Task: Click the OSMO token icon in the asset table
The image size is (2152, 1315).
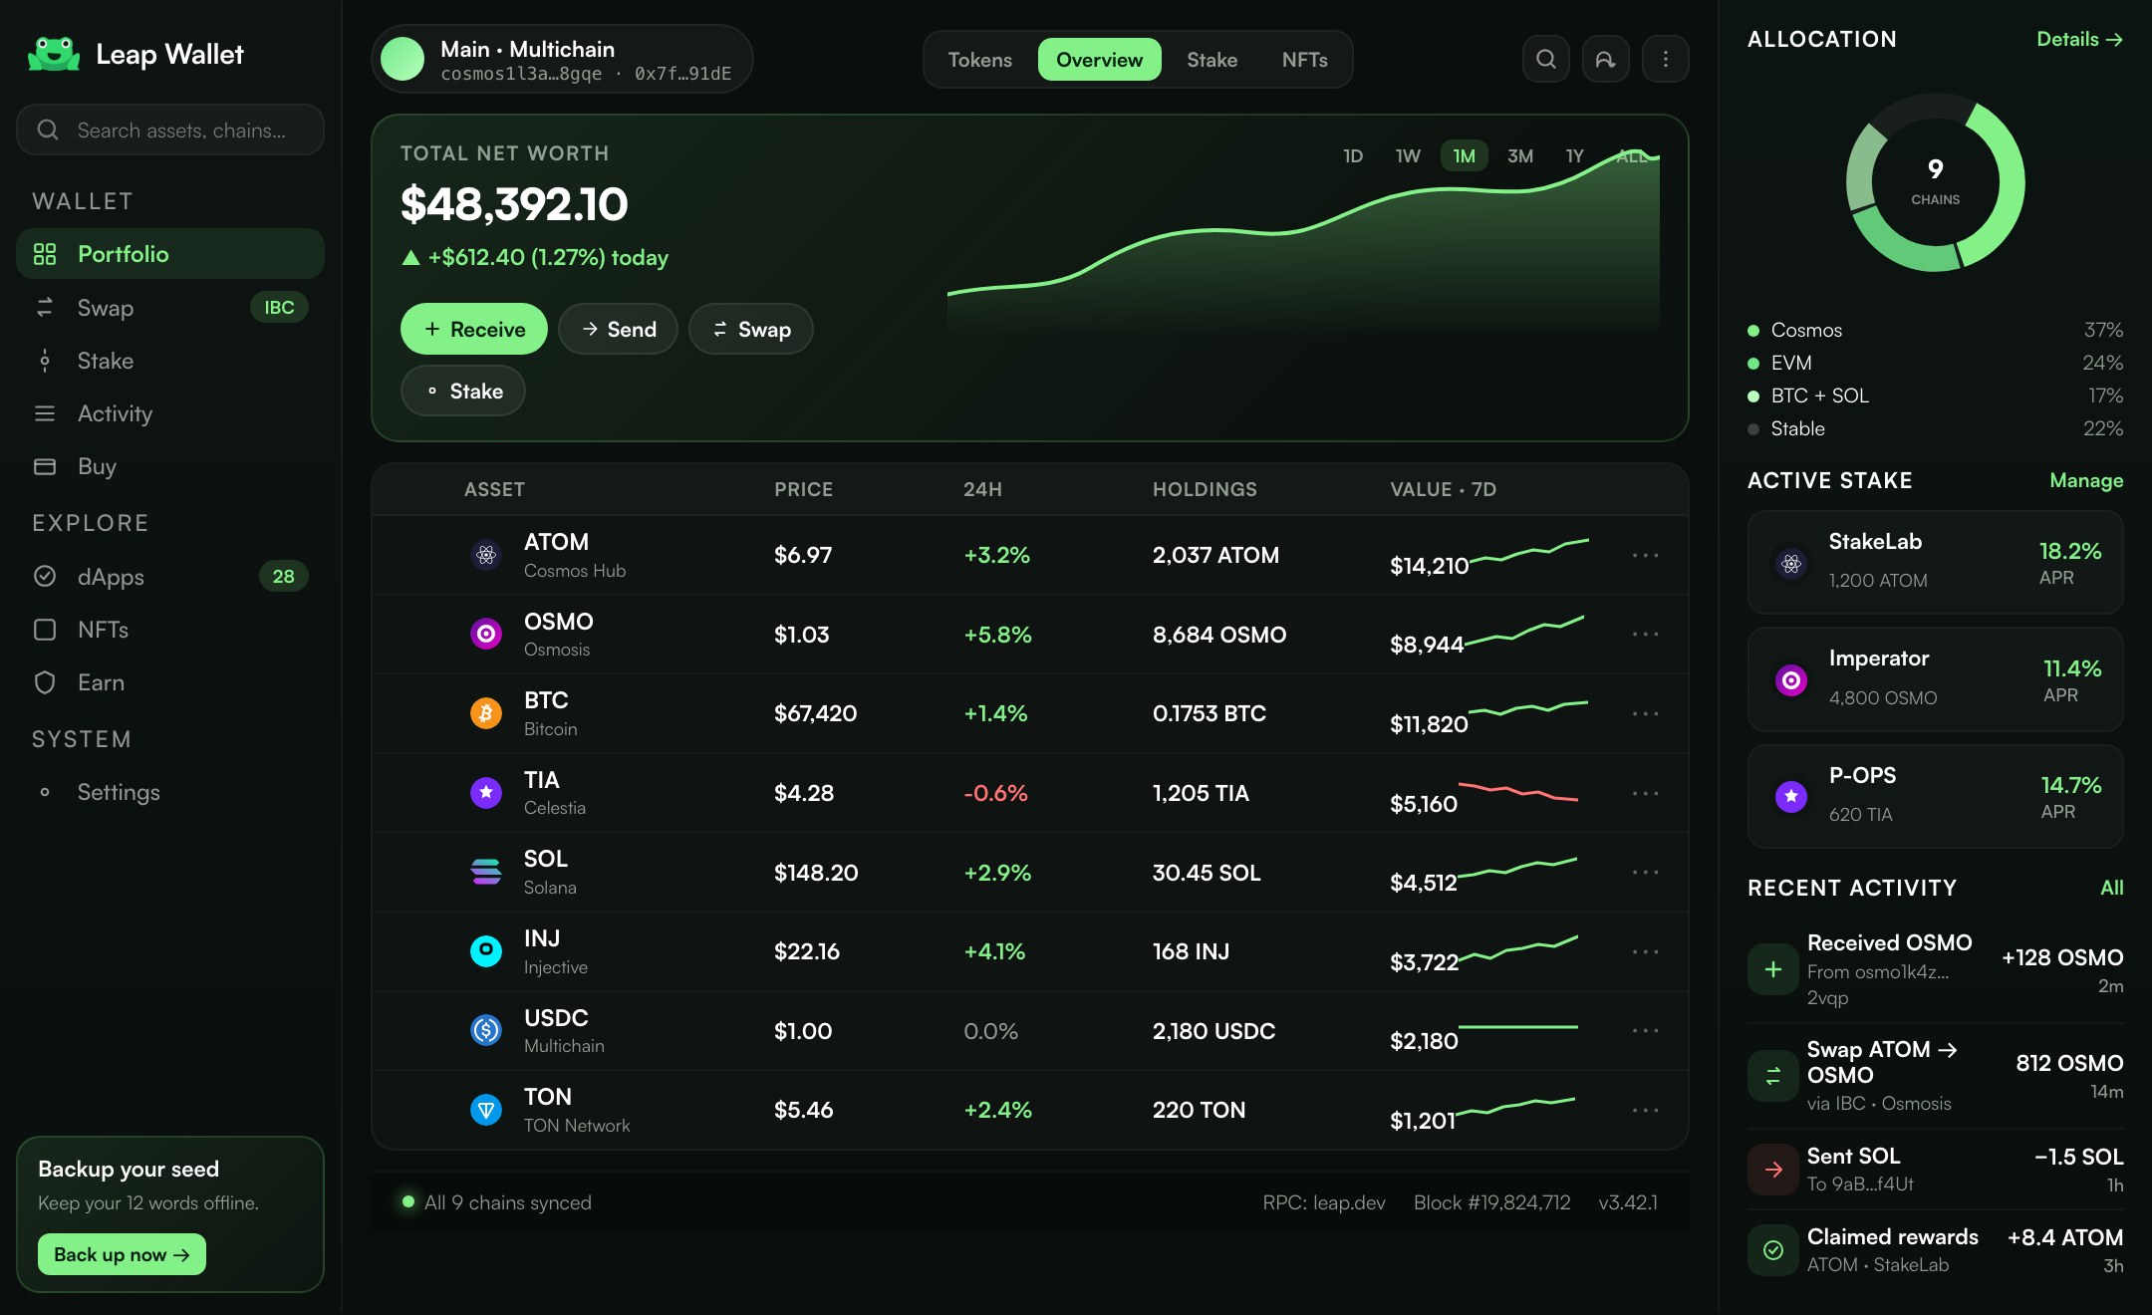Action: coord(486,634)
